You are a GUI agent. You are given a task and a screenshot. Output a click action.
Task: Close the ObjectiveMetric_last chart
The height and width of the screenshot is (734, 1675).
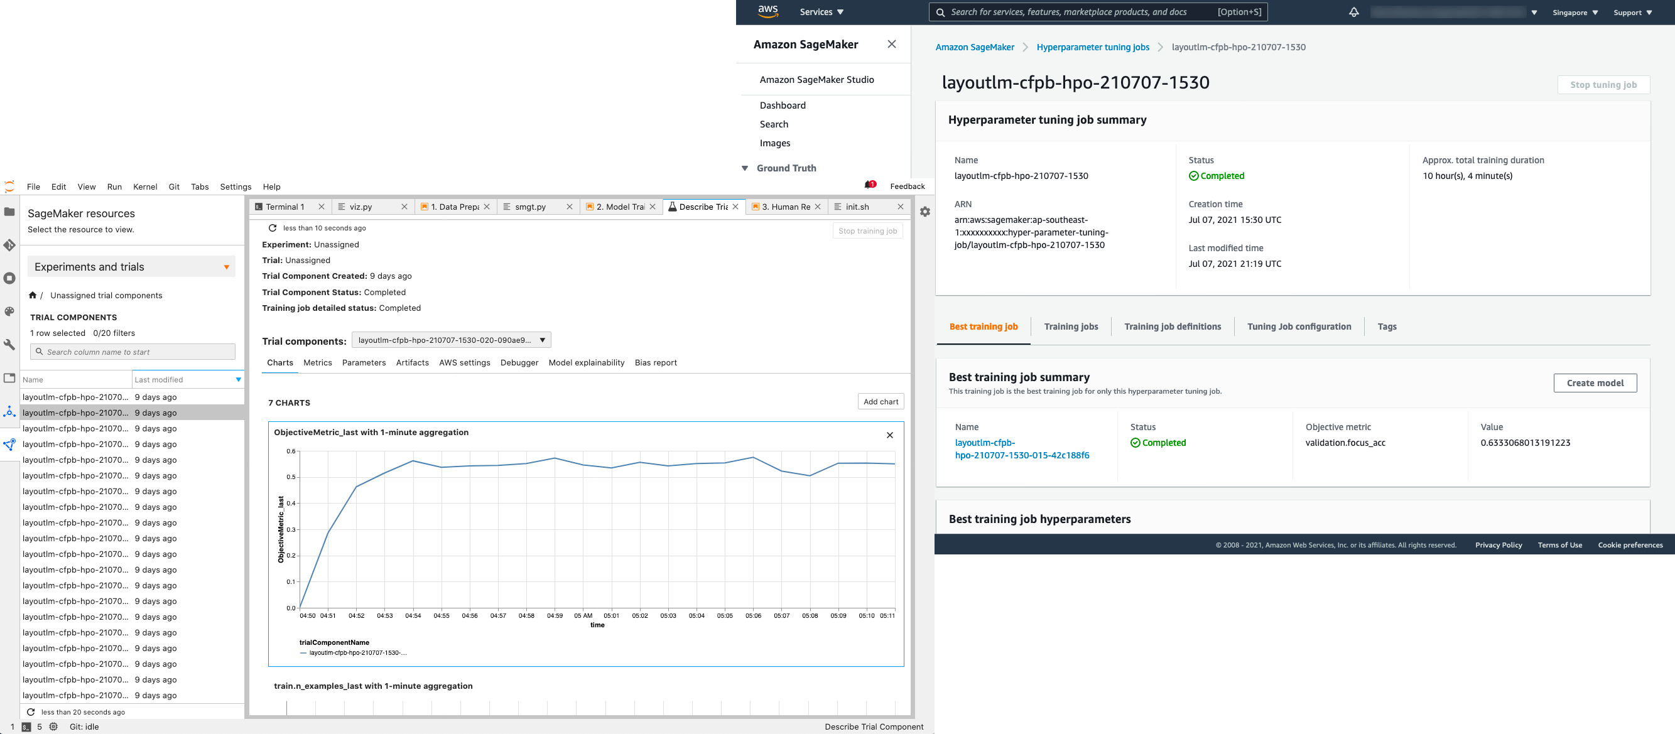pos(889,435)
